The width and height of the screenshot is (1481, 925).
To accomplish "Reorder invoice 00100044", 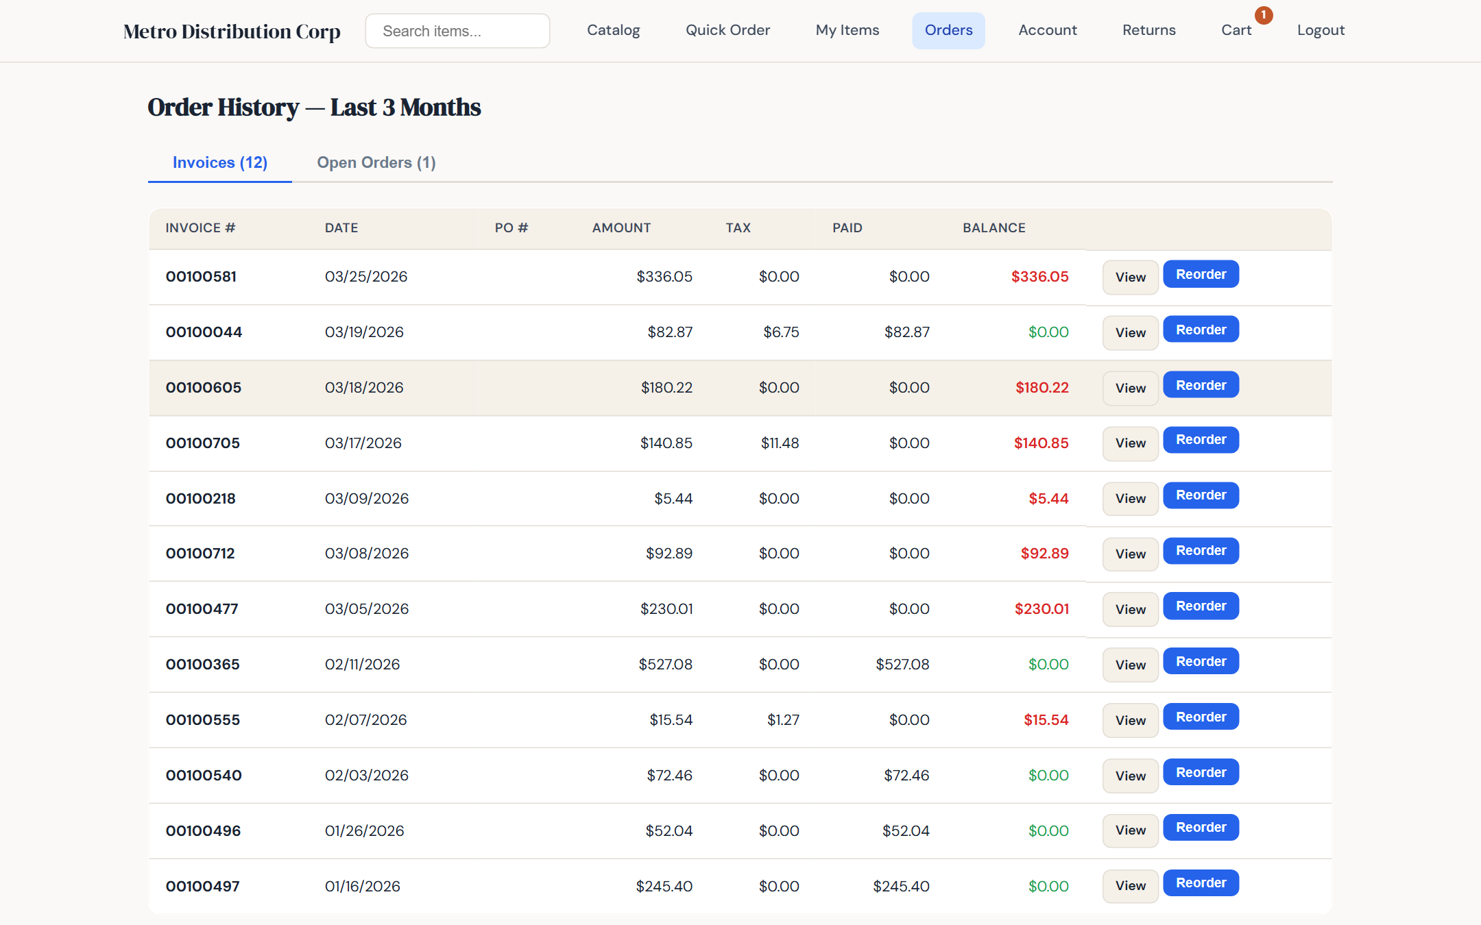I will click(1200, 329).
